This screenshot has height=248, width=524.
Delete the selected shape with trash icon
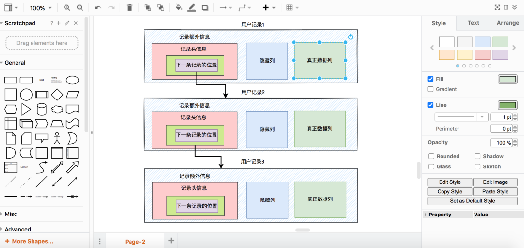[x=130, y=8]
